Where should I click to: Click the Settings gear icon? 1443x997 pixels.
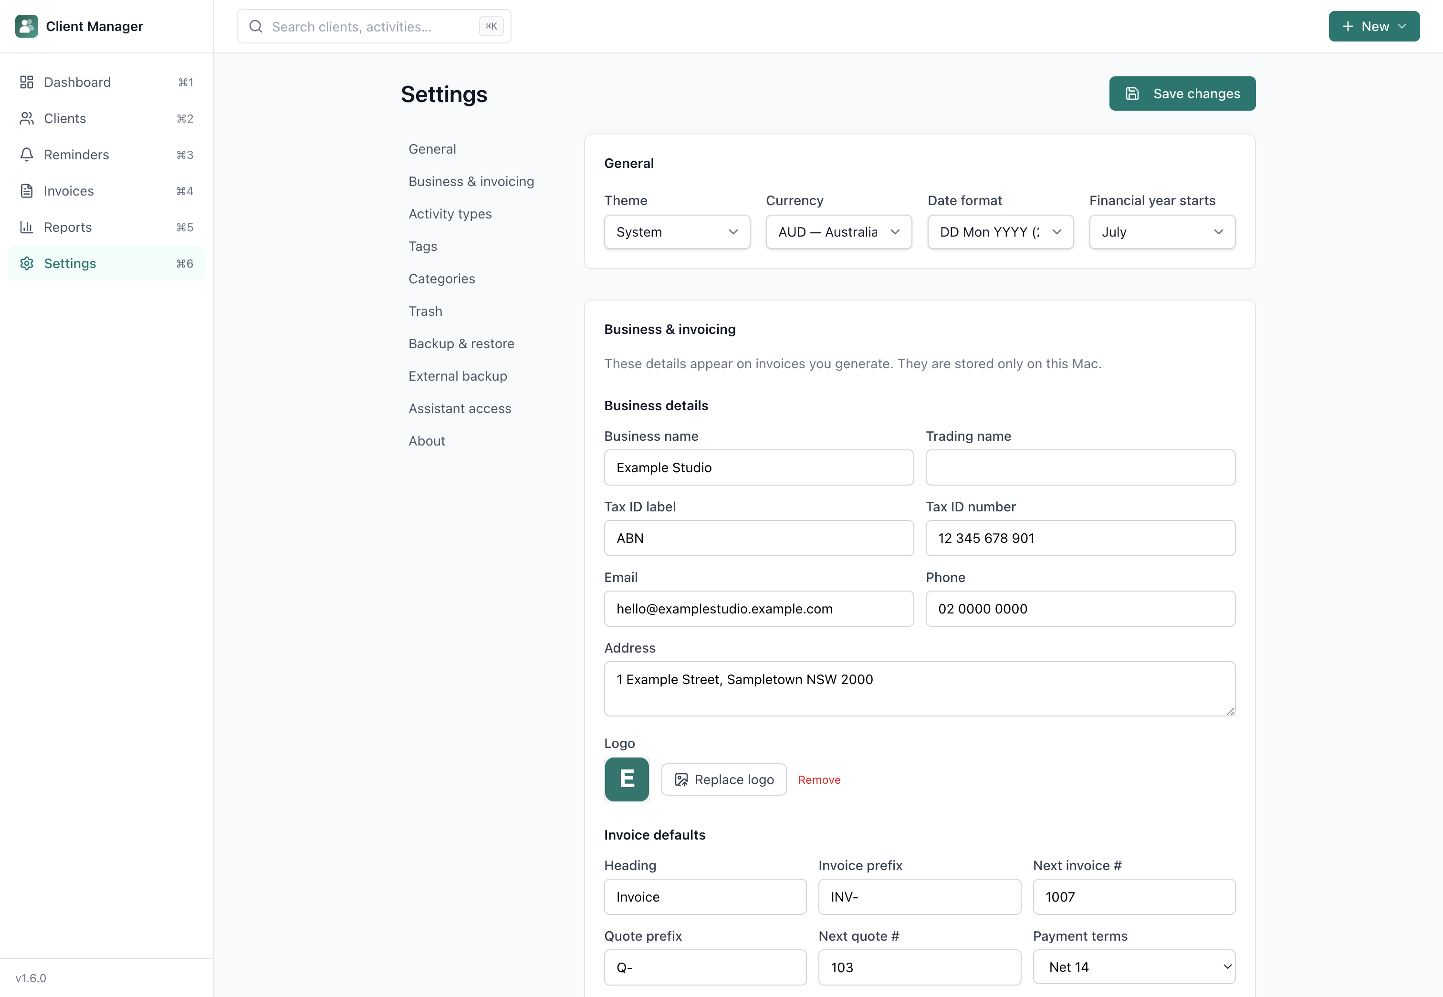26,263
